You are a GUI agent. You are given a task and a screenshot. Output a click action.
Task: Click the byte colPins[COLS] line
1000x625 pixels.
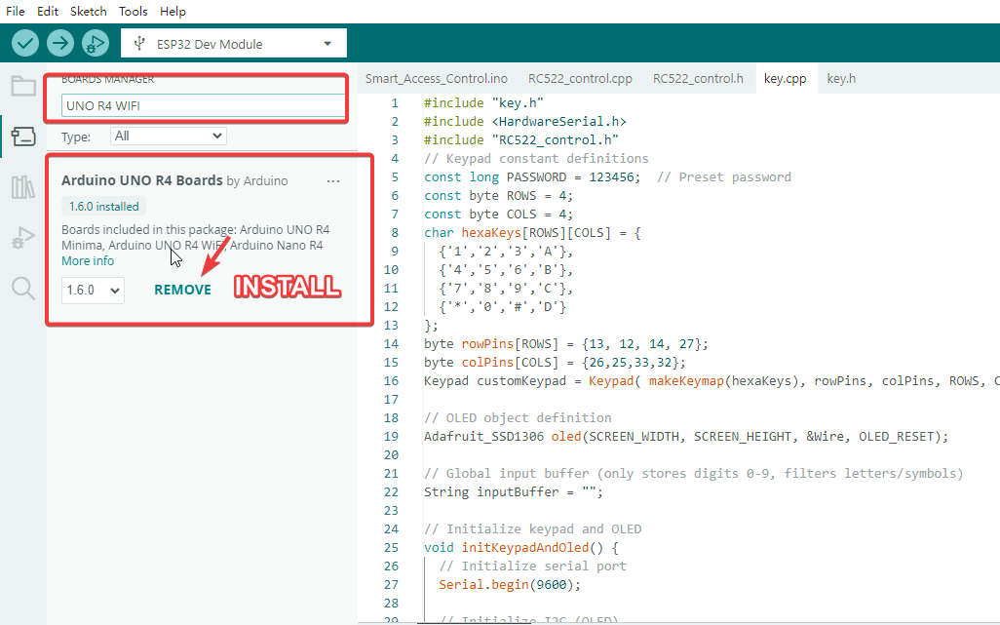[555, 363]
